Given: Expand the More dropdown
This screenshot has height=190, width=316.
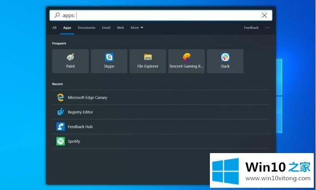Looking at the screenshot, I should pos(137,27).
